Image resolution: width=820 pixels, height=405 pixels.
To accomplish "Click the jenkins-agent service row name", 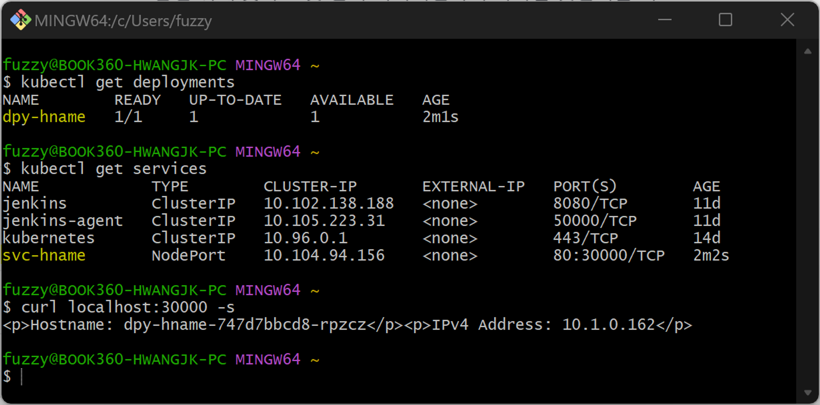I will coord(63,221).
